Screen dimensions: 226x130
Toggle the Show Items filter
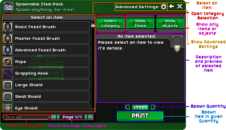(140, 23)
